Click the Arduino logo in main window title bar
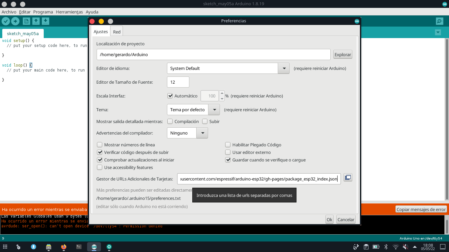The height and width of the screenshot is (252, 449). [x=445, y=4]
